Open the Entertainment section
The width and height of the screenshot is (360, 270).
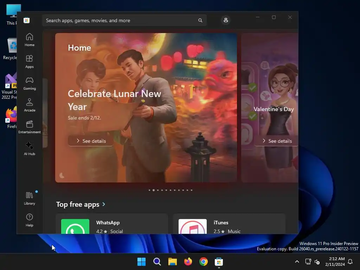[30, 127]
